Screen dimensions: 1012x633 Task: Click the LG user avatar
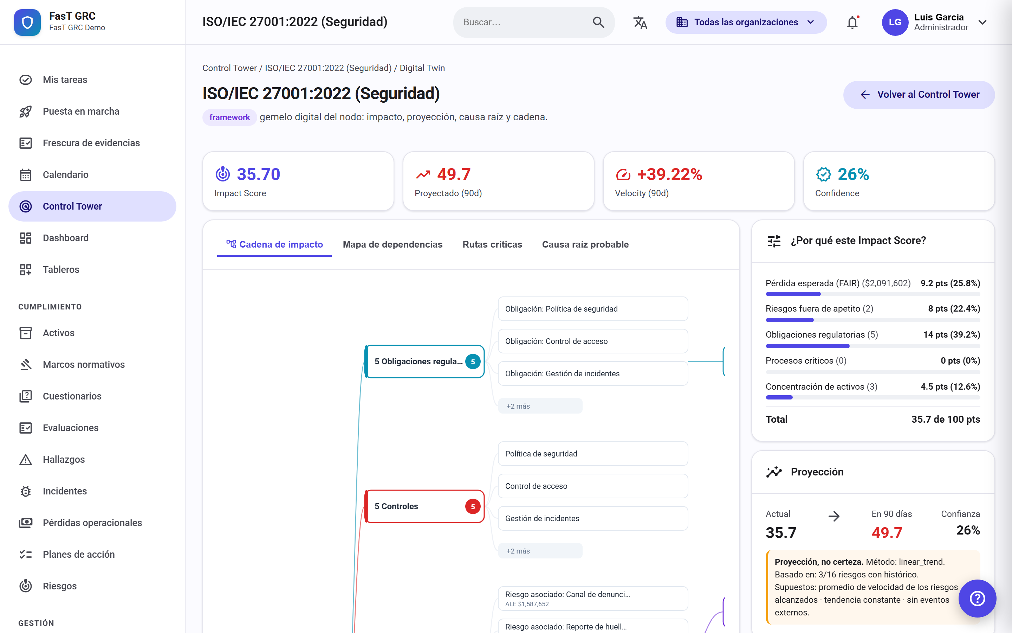[x=895, y=22]
